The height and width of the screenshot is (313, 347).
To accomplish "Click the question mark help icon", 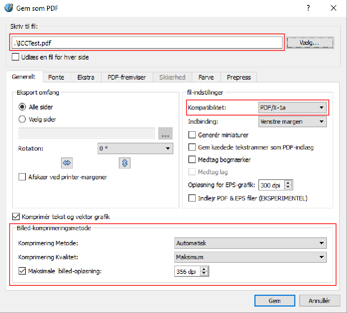I will tap(308, 9).
